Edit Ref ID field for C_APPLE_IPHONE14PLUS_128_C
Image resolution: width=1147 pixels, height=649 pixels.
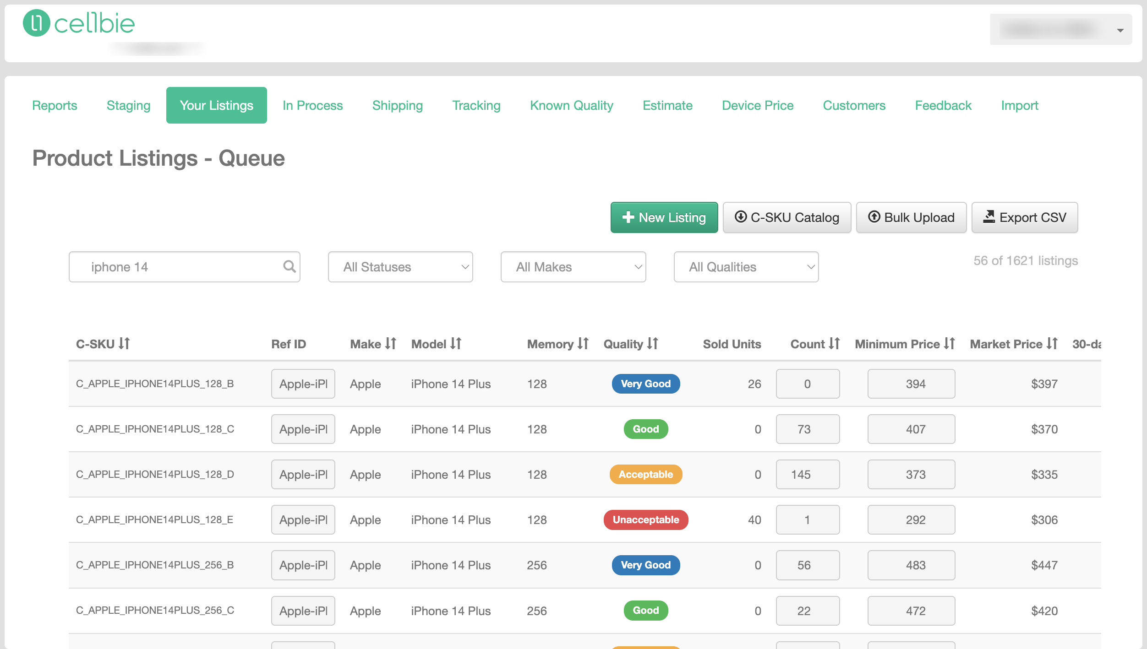tap(303, 429)
